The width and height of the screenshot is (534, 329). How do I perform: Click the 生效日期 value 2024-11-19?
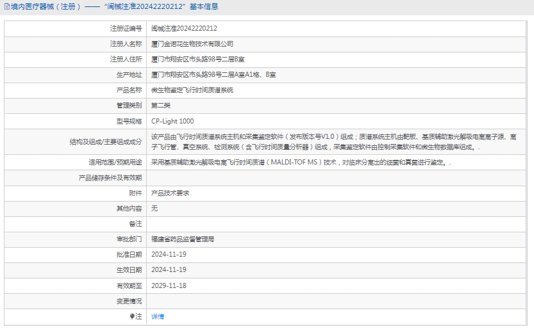tap(169, 269)
